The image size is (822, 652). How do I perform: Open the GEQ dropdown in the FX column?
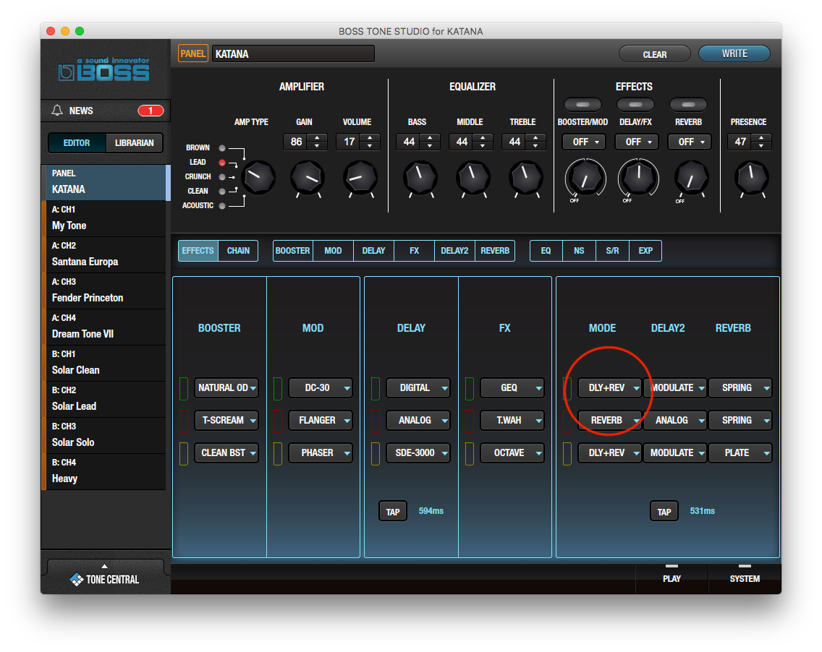pos(512,387)
